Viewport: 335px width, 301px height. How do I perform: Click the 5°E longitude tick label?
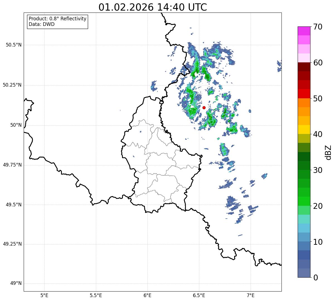point(44,295)
